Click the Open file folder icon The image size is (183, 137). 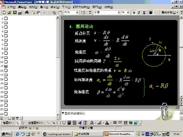(9, 13)
